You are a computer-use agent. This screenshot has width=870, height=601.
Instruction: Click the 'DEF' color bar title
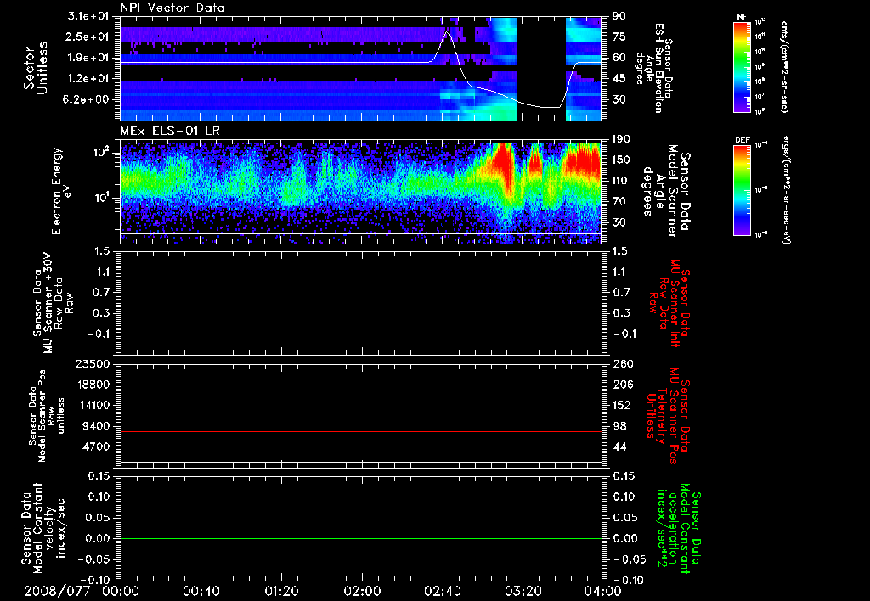tap(743, 140)
